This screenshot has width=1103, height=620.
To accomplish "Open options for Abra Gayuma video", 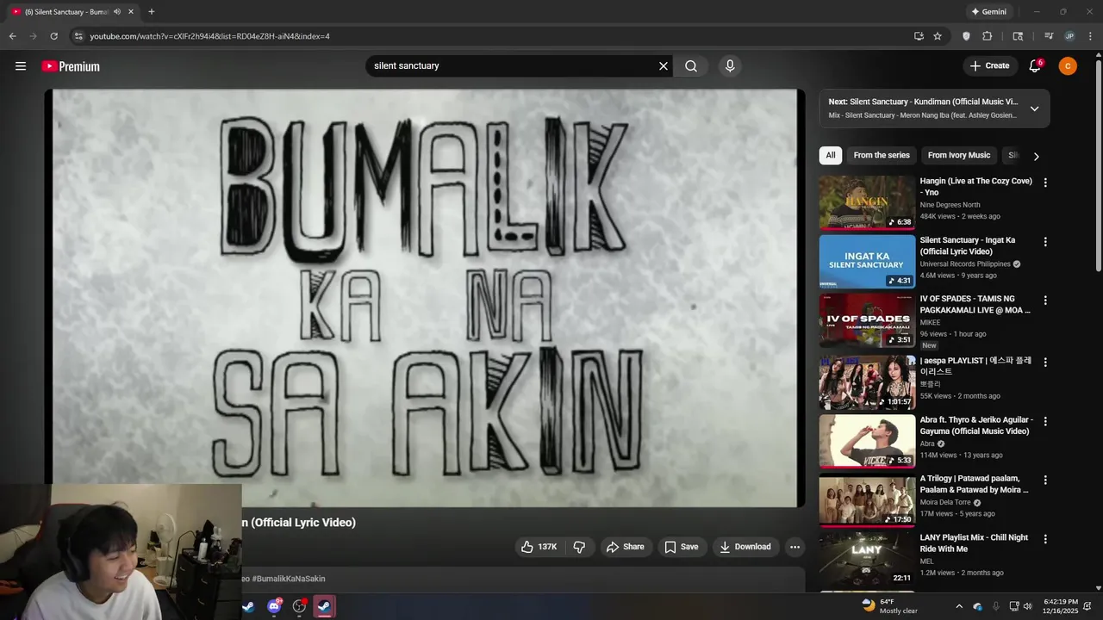I will tap(1045, 421).
